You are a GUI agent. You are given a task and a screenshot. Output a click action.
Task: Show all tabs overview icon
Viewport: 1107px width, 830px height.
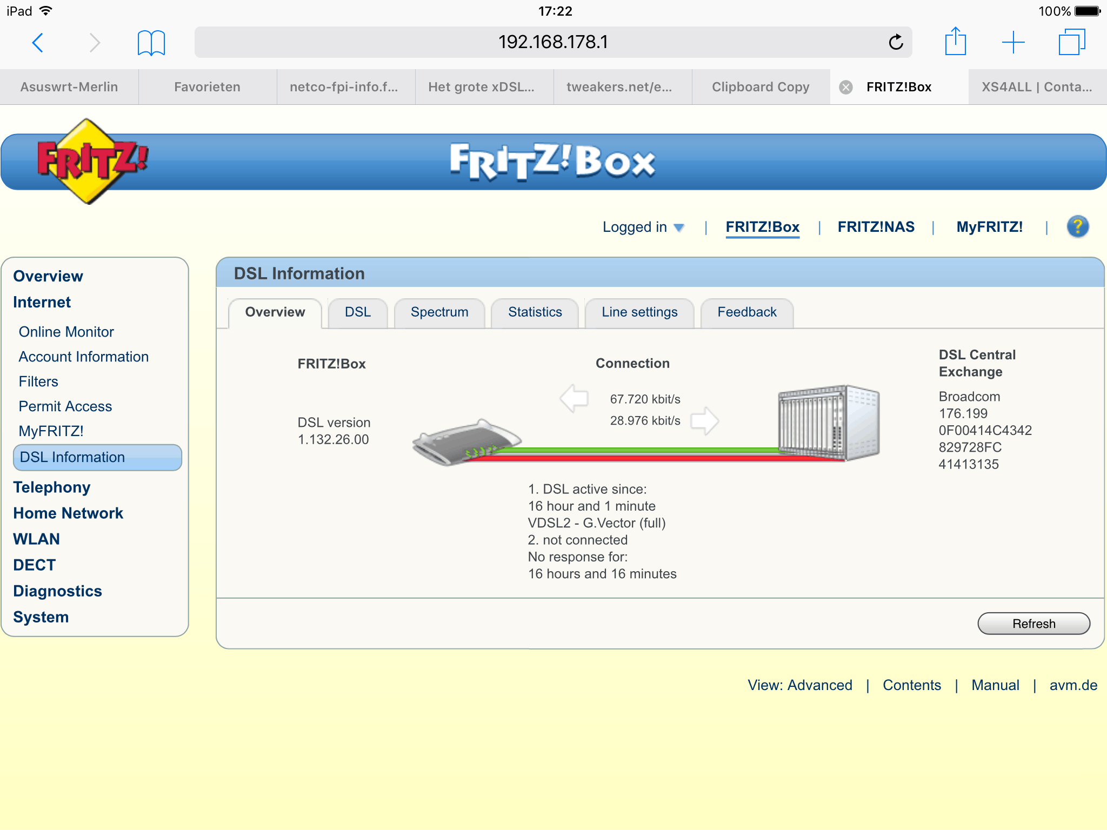pos(1071,42)
